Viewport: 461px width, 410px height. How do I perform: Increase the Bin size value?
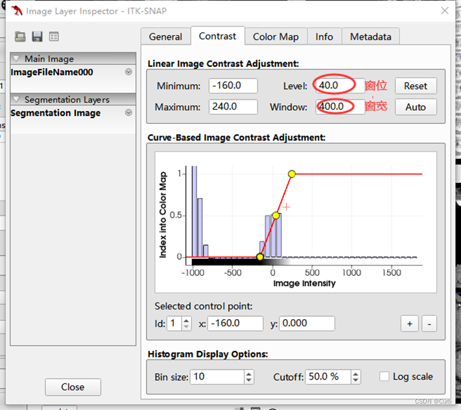249,374
